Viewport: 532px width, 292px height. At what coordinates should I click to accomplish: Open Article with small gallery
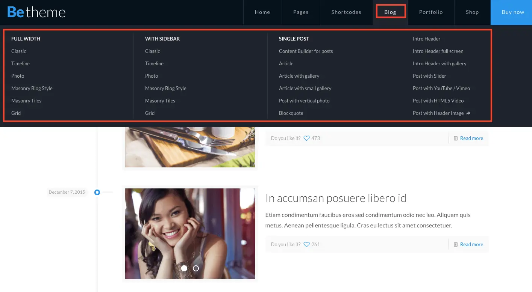tap(305, 88)
